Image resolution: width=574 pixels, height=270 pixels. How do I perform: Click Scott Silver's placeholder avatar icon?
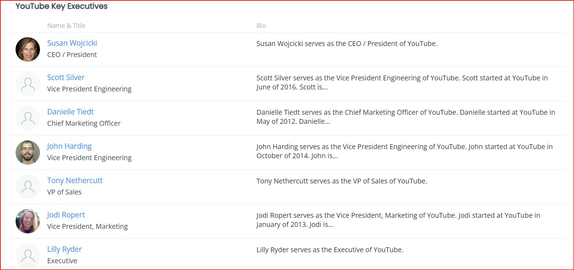coord(28,84)
